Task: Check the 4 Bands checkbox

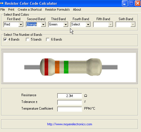Action: (5, 39)
